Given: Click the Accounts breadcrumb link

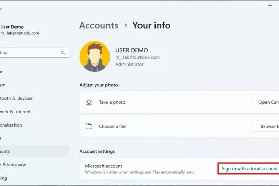Looking at the screenshot, I should click(x=99, y=25).
